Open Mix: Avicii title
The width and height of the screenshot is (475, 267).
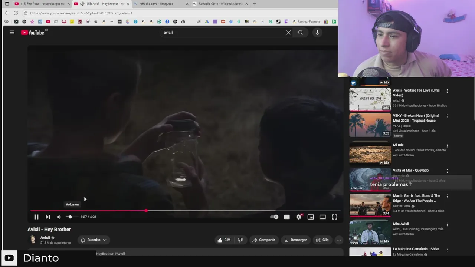point(401,224)
